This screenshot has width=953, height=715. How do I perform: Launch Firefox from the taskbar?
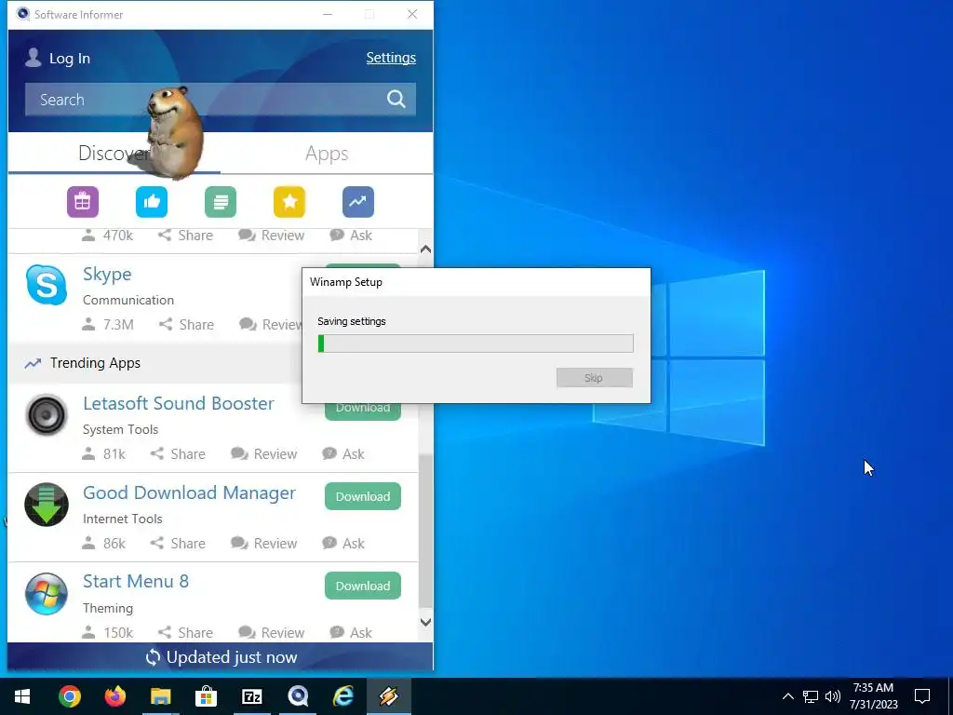(x=114, y=696)
